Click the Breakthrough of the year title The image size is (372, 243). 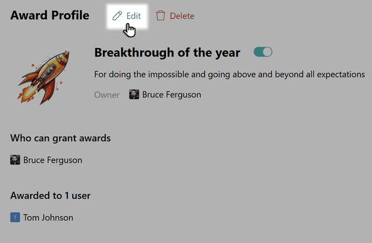click(167, 53)
